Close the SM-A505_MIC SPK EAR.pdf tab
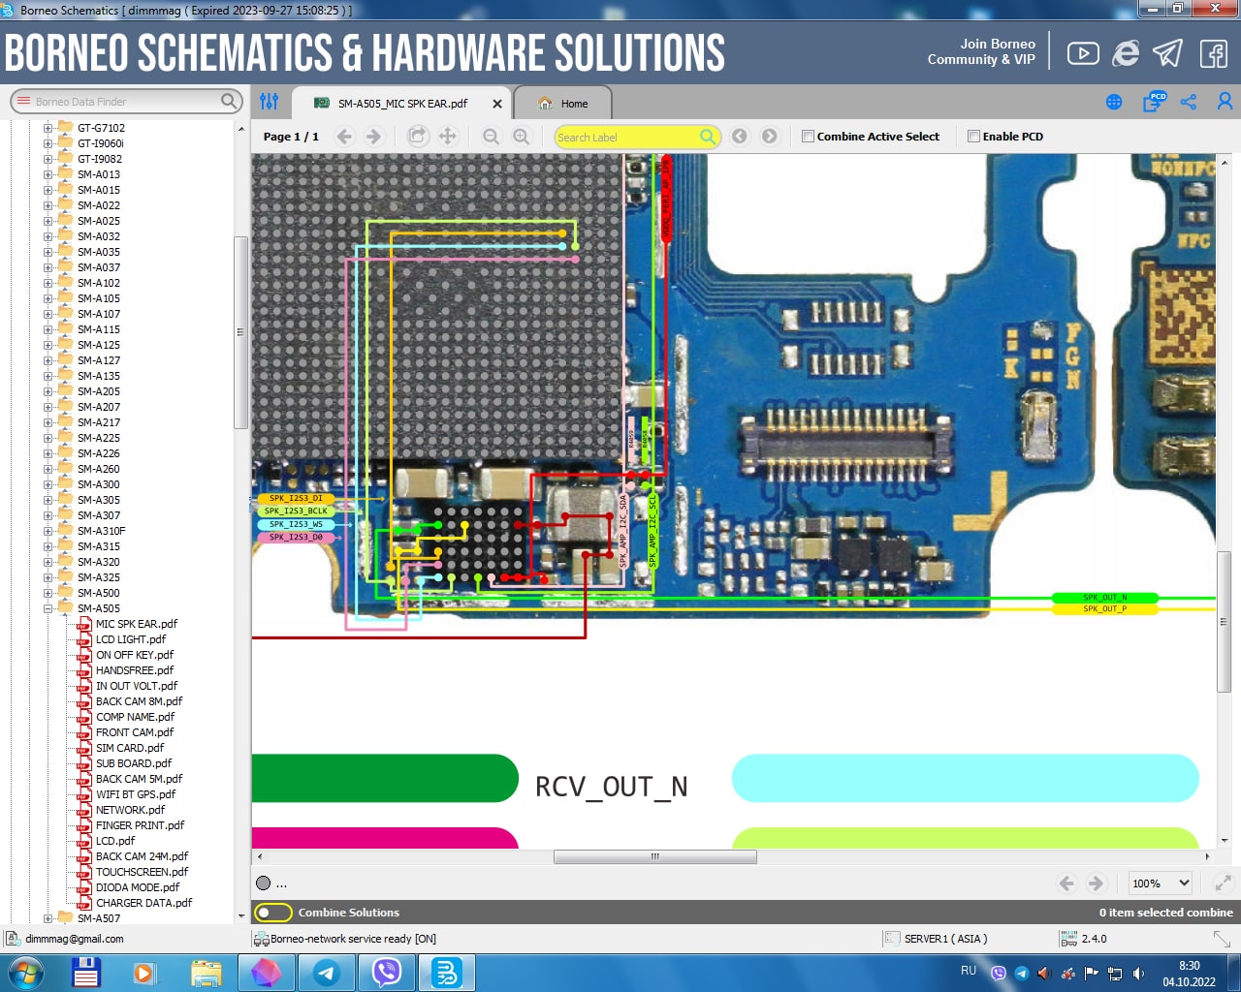 [x=497, y=104]
